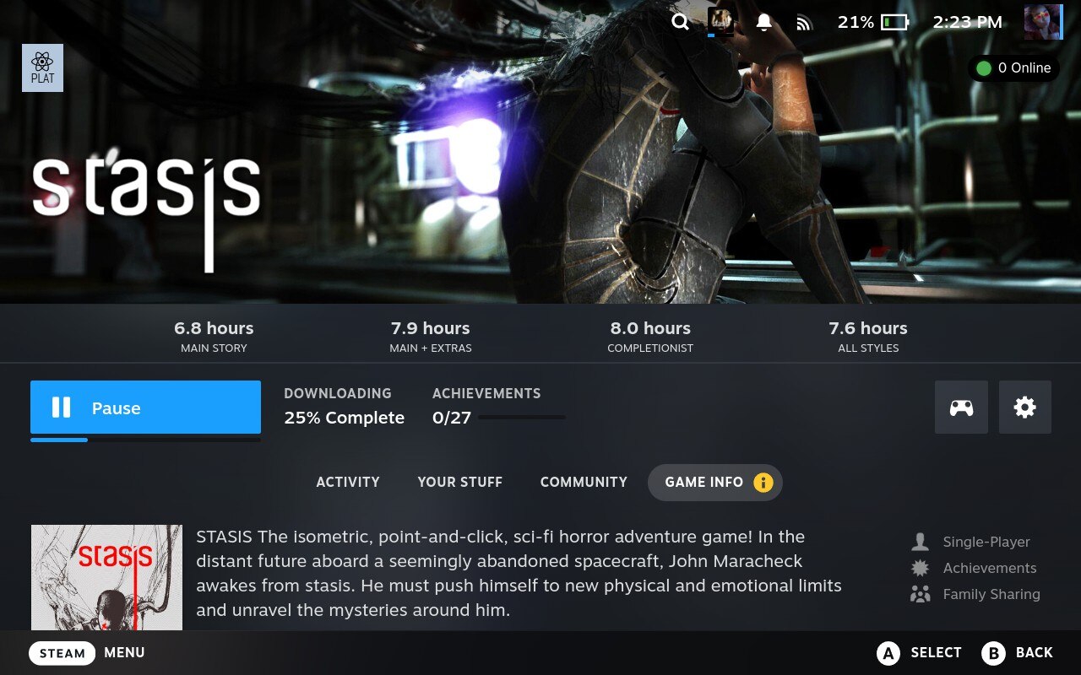Pause the STASIS download
The height and width of the screenshot is (675, 1081).
[145, 408]
